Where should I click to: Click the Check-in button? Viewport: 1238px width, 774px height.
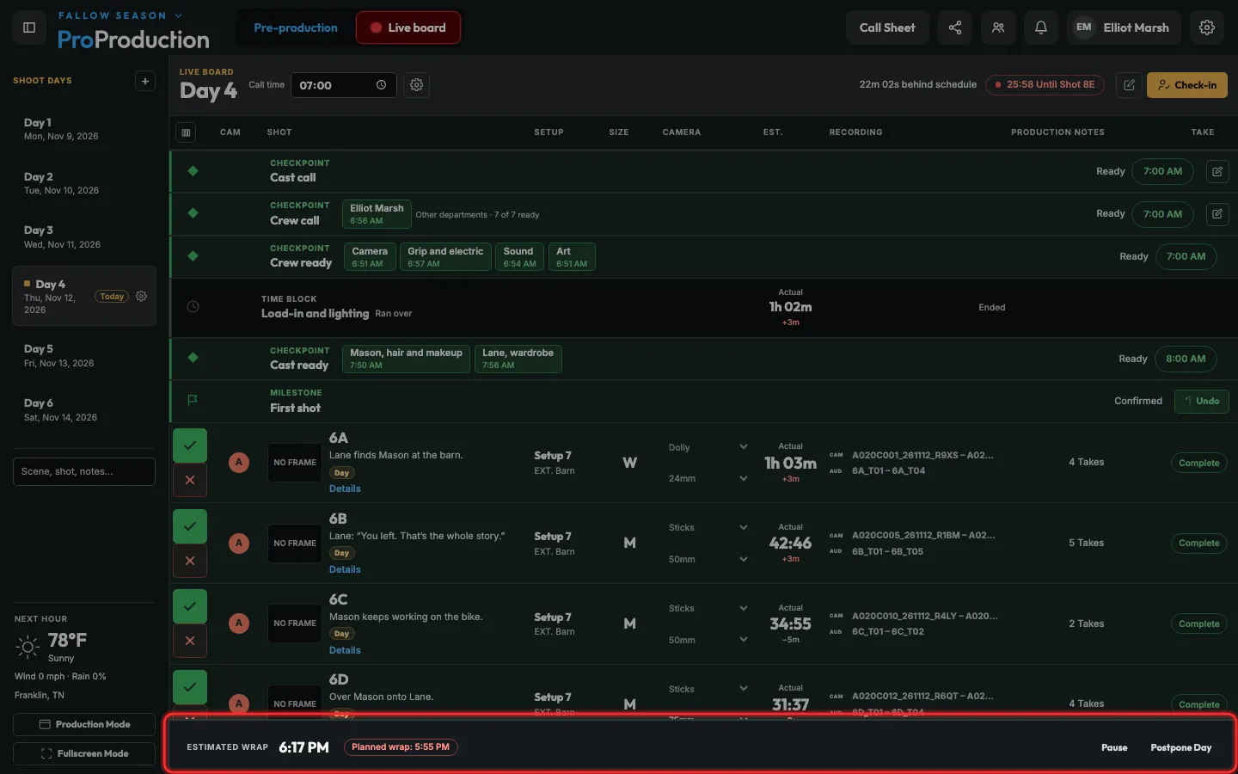(1186, 85)
